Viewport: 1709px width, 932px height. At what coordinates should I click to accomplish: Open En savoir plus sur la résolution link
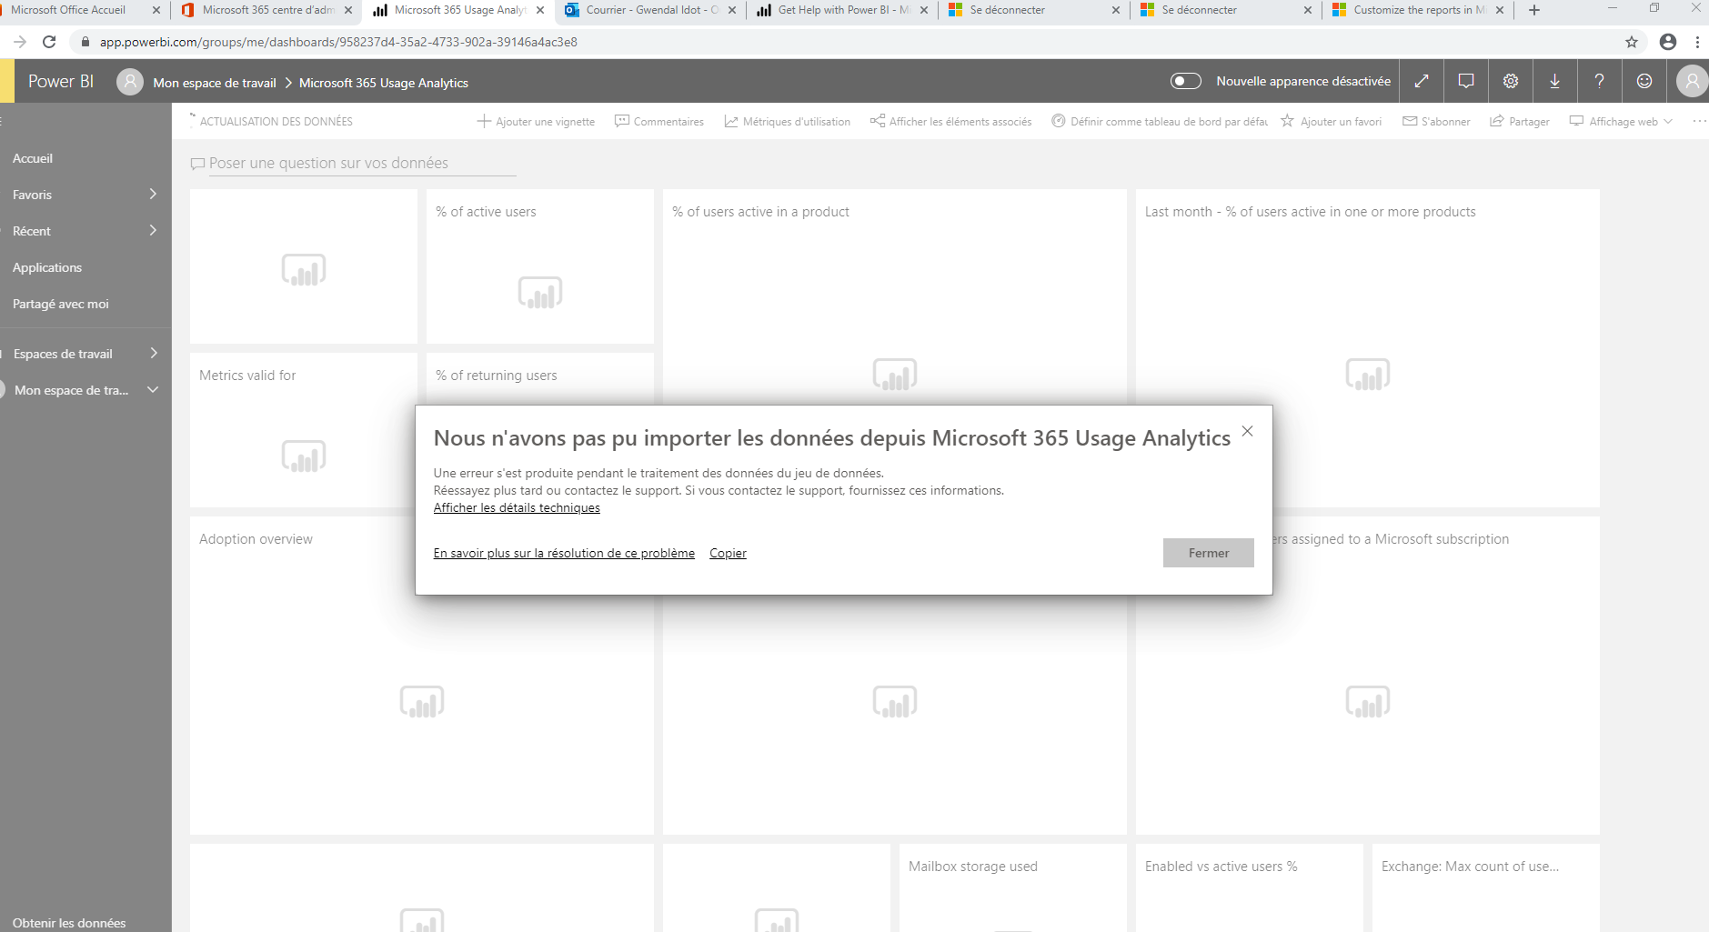(x=564, y=553)
